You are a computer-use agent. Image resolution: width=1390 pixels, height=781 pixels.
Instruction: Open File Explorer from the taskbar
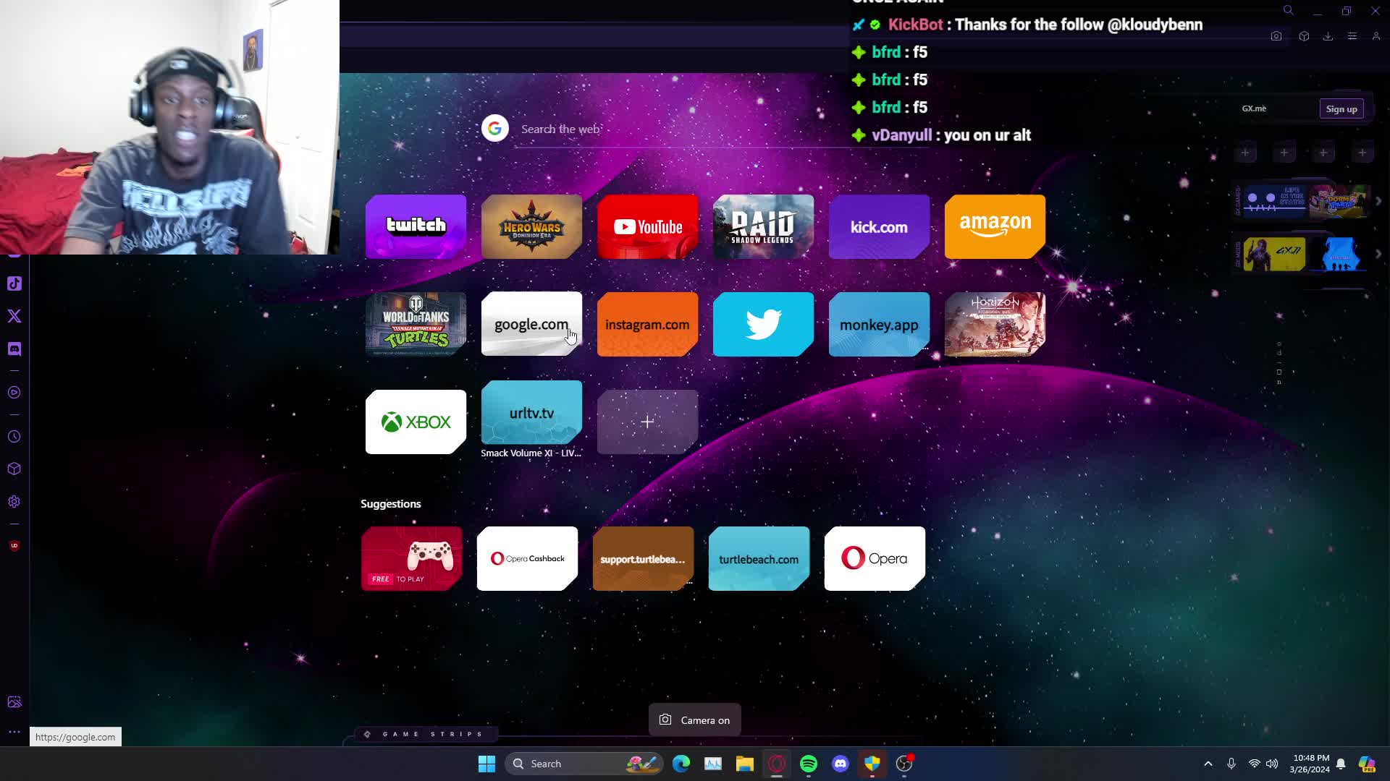745,764
